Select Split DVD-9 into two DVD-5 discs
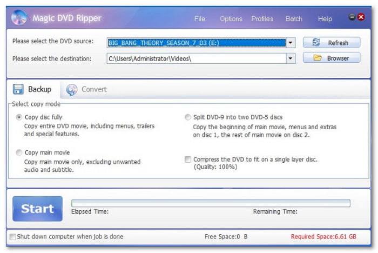The image size is (378, 253). point(187,117)
